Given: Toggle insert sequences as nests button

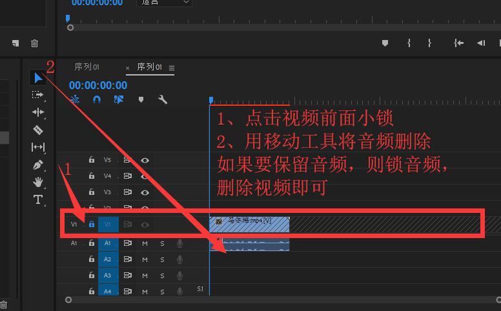Looking at the screenshot, I should click(75, 99).
